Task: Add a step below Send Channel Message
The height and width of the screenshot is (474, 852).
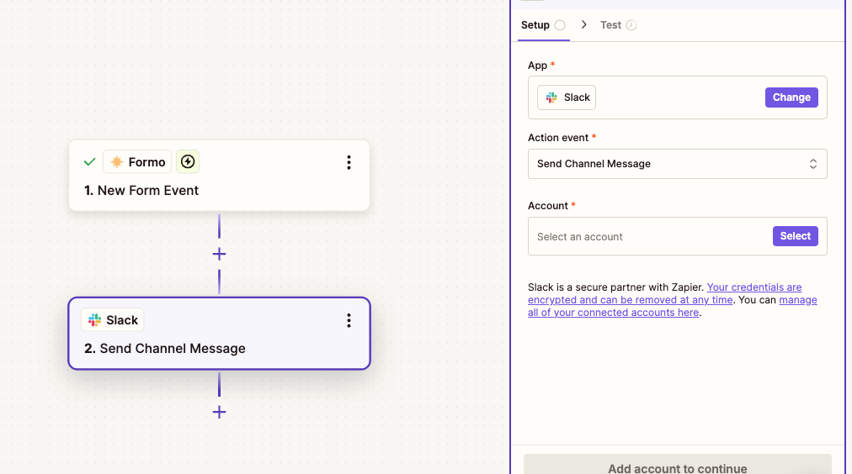Action: point(219,412)
